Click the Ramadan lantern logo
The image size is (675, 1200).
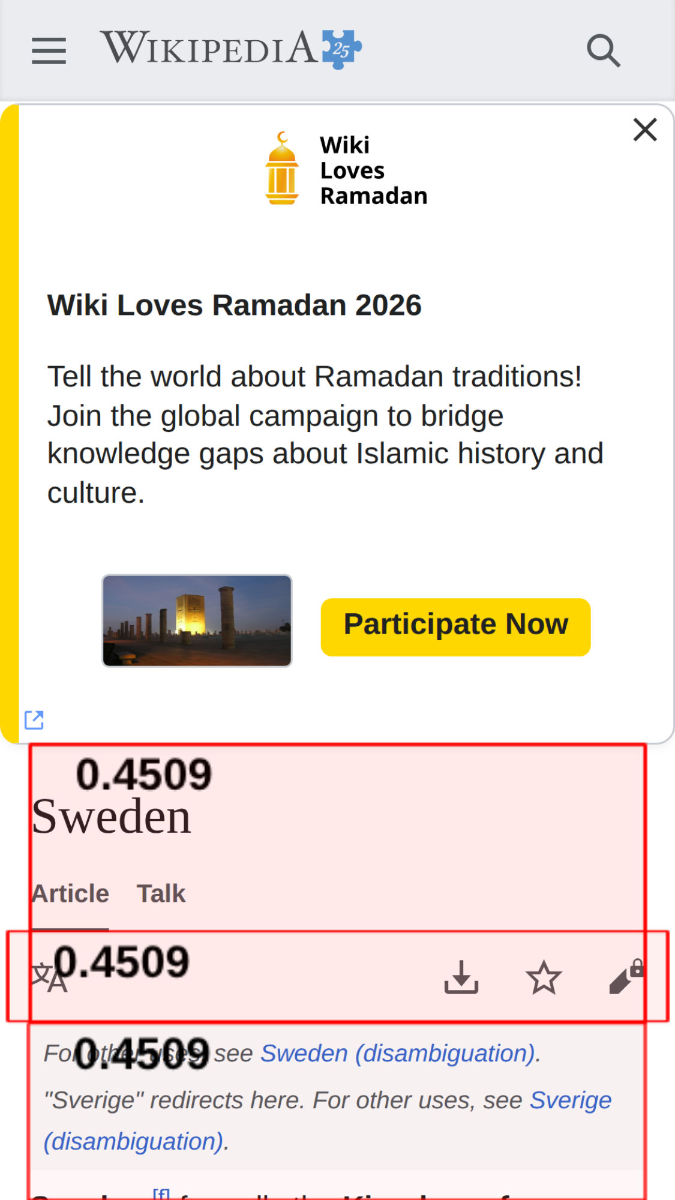pos(281,169)
